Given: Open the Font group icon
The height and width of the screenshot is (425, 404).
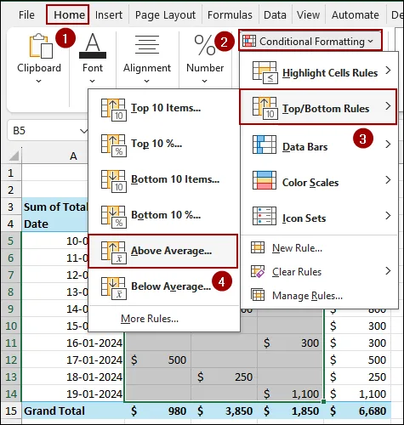Looking at the screenshot, I should point(93,46).
